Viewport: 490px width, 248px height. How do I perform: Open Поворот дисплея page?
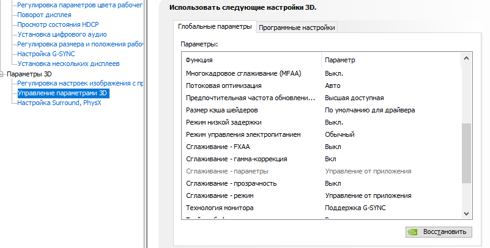pyautogui.click(x=44, y=15)
